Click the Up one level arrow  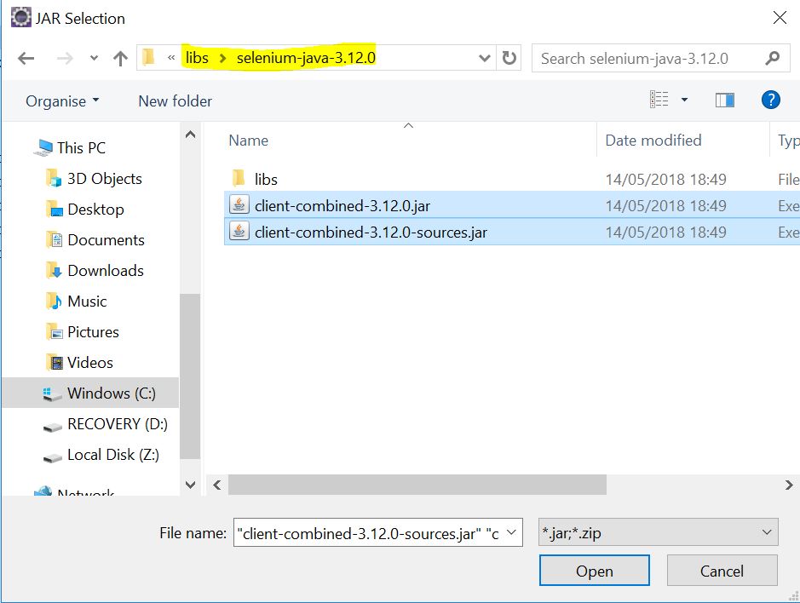point(120,59)
